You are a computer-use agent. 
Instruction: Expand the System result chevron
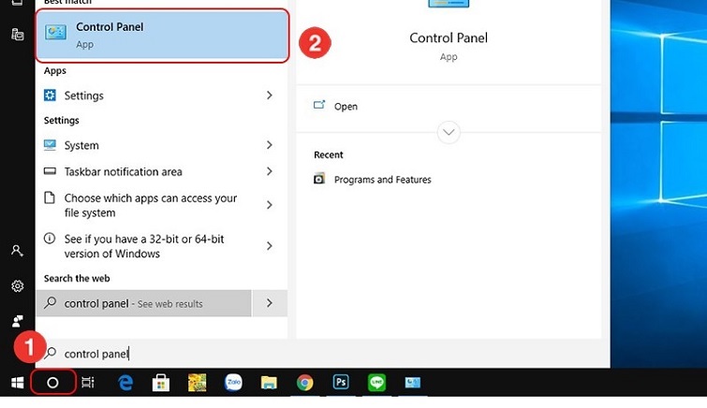[x=269, y=145]
